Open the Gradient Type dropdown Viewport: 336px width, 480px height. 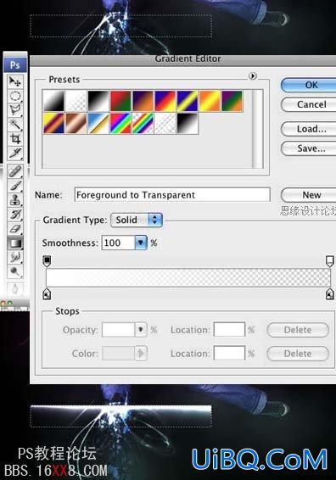[x=137, y=220]
